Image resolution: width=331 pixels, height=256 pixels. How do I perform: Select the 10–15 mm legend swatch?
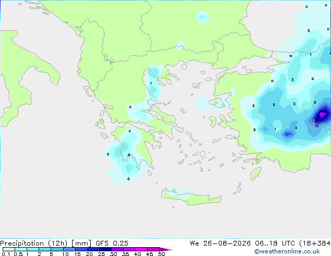click(69, 249)
